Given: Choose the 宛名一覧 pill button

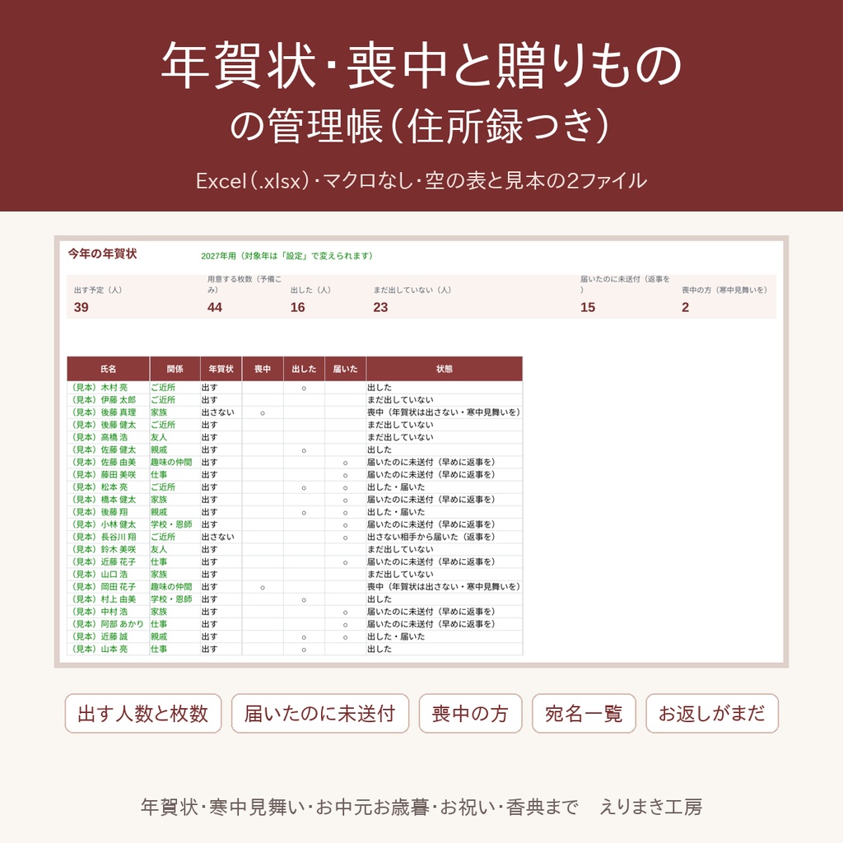Looking at the screenshot, I should (584, 713).
